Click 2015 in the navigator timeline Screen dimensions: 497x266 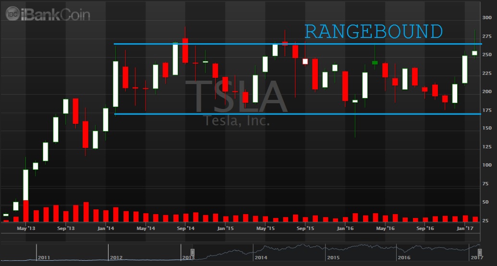click(333, 258)
